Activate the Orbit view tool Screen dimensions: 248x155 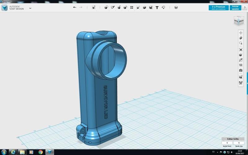point(241,38)
